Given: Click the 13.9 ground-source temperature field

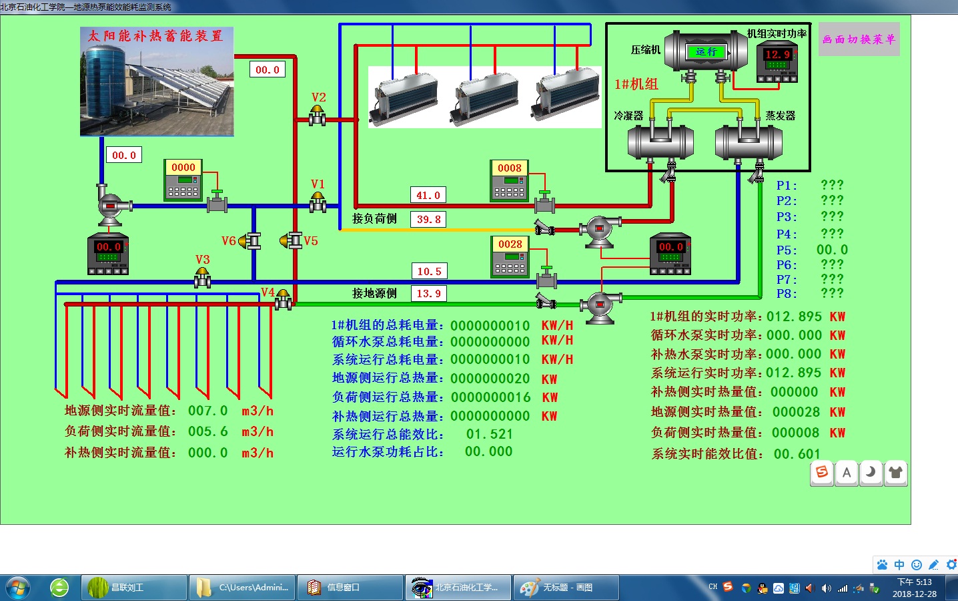Looking at the screenshot, I should [428, 293].
